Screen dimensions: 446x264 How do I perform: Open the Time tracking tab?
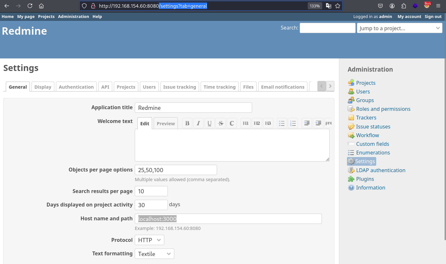tap(220, 87)
